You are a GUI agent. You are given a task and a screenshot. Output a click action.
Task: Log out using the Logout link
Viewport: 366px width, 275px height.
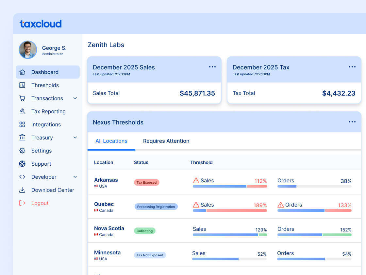coord(40,203)
